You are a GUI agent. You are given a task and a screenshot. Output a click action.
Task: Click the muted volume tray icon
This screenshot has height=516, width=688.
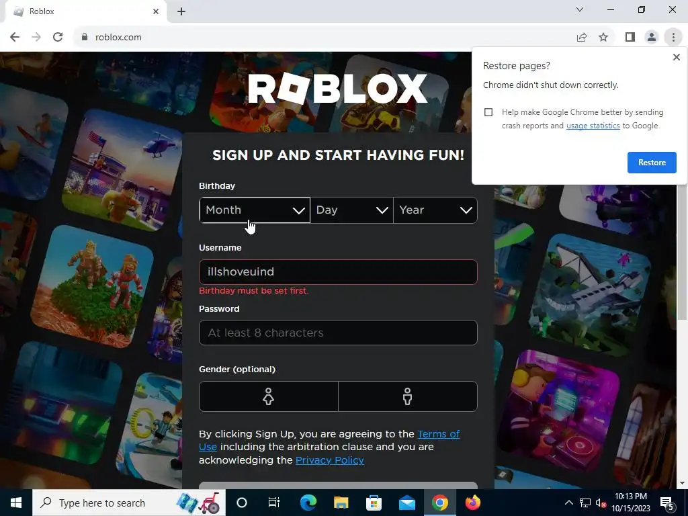[x=601, y=503]
